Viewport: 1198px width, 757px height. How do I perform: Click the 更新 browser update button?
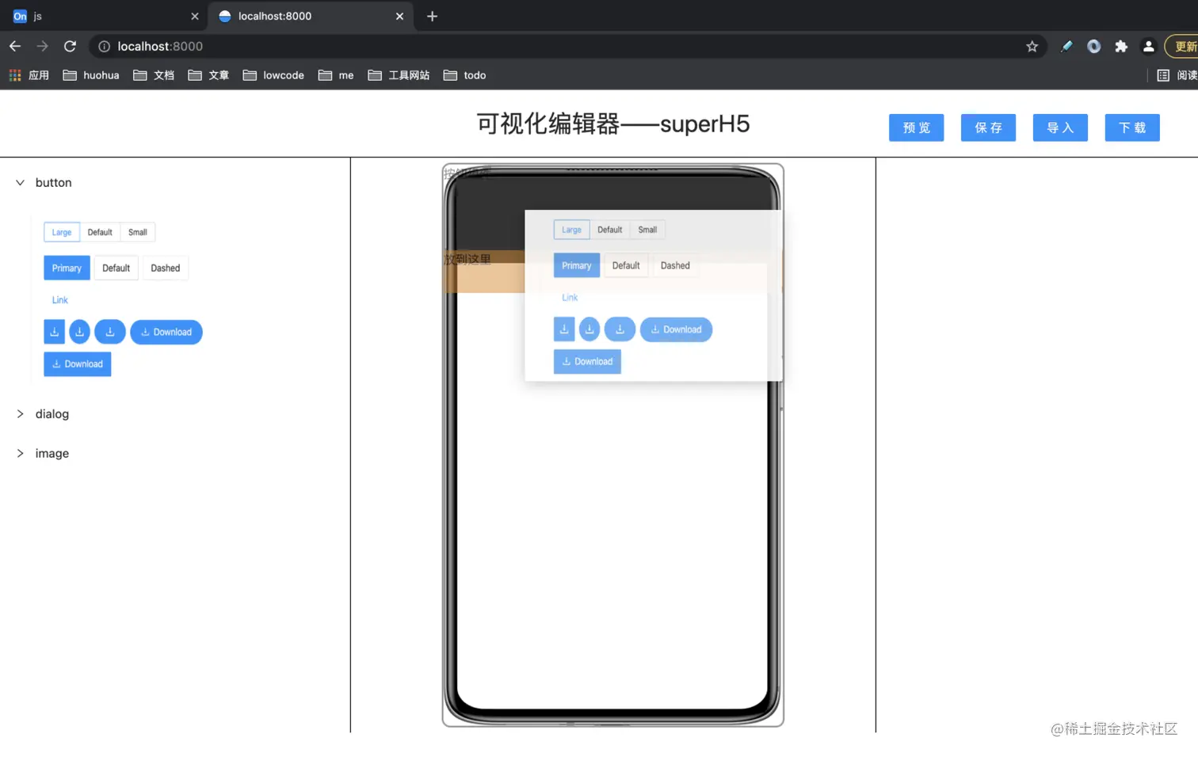(x=1181, y=47)
